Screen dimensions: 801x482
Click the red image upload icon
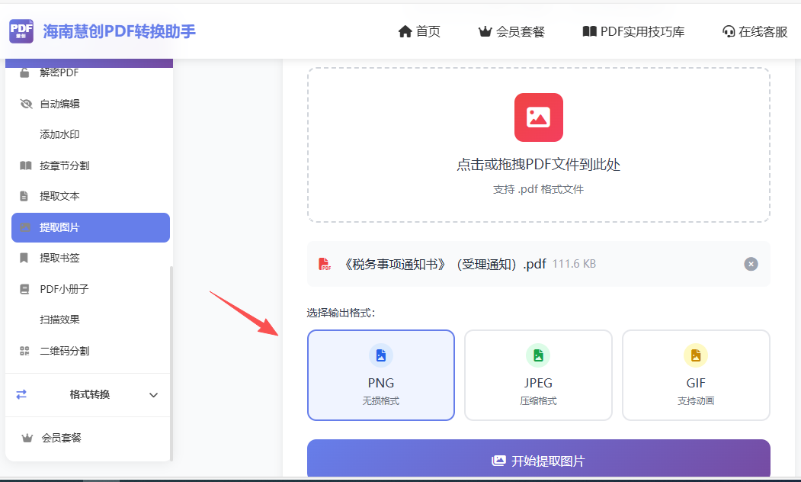538,117
